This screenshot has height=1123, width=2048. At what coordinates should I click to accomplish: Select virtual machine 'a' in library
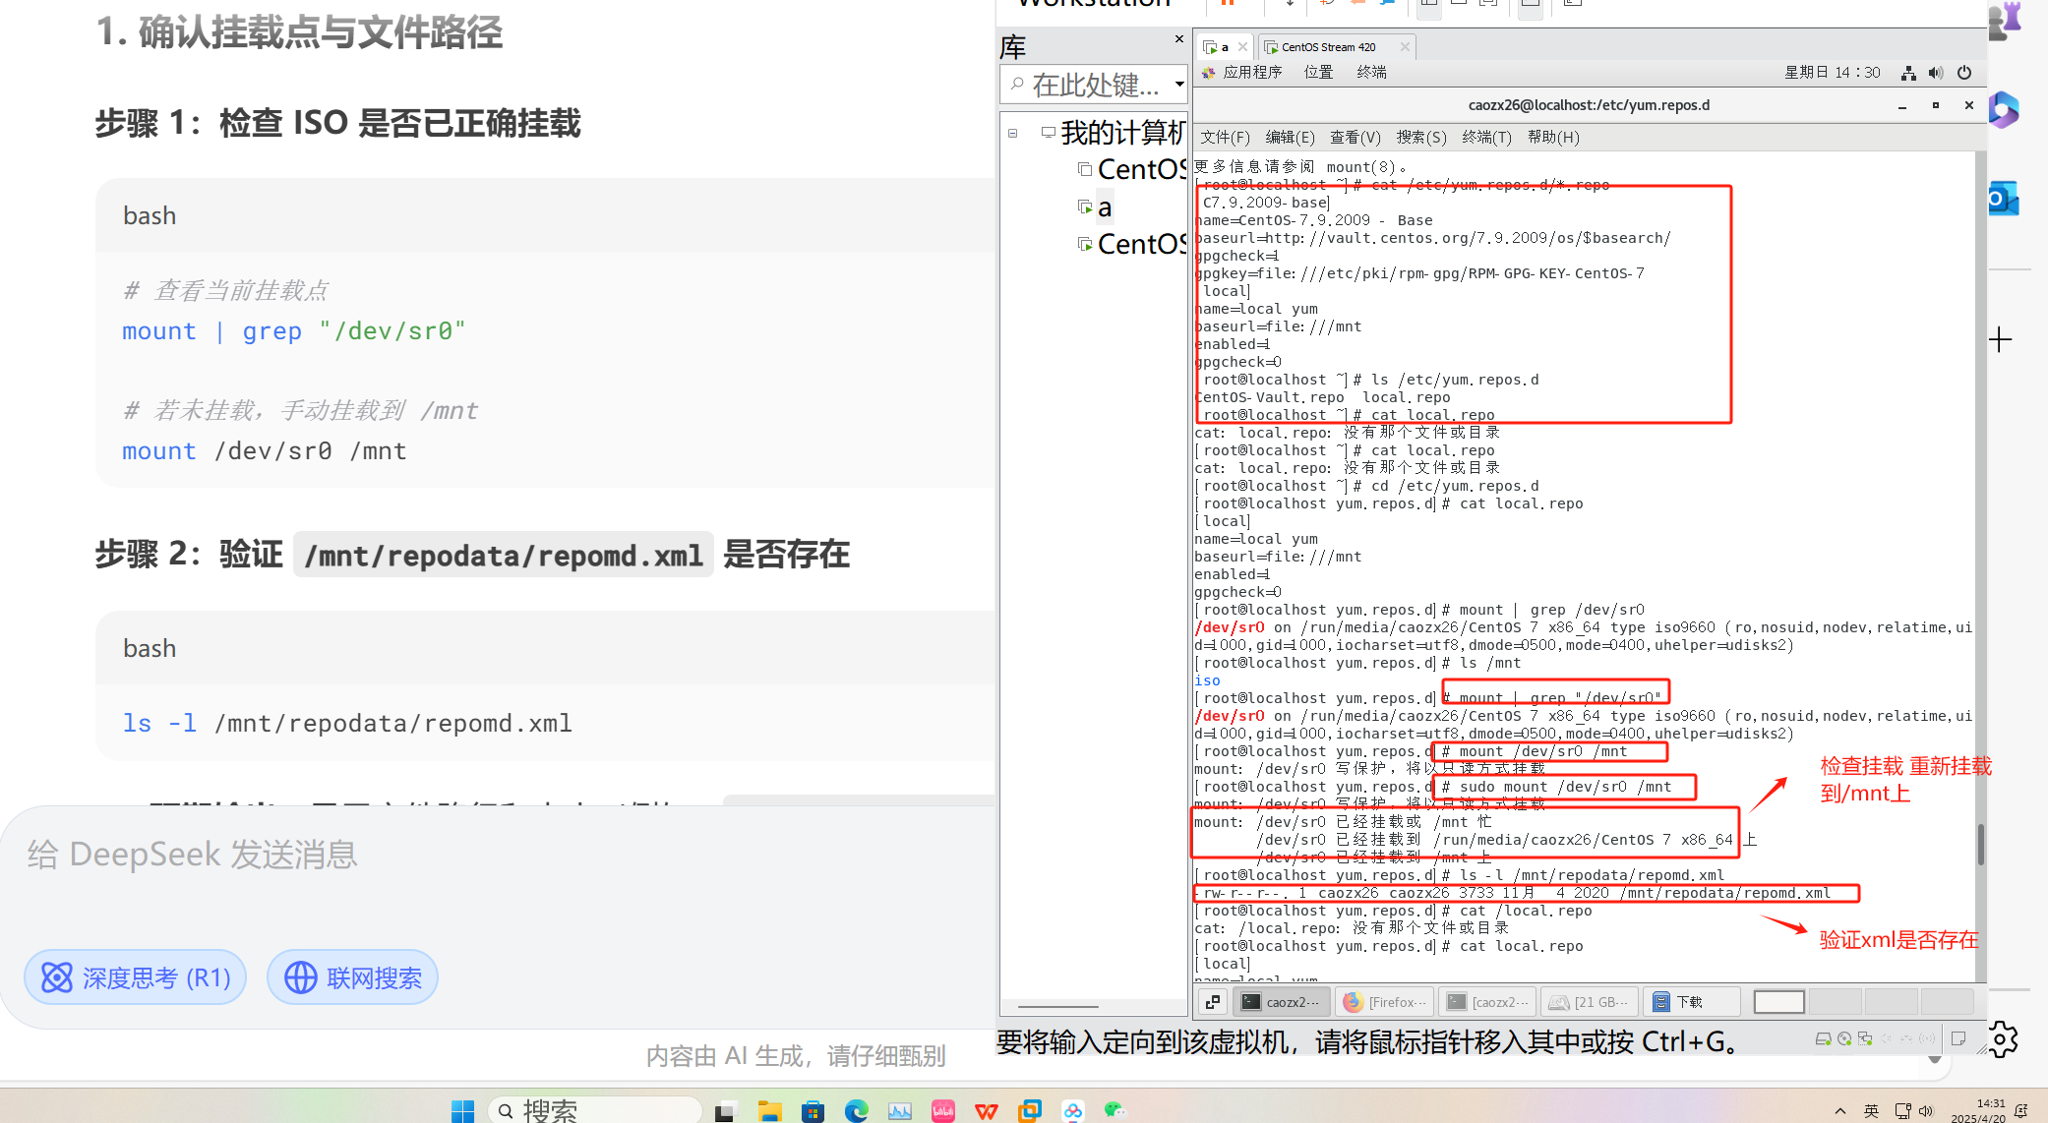coord(1105,207)
